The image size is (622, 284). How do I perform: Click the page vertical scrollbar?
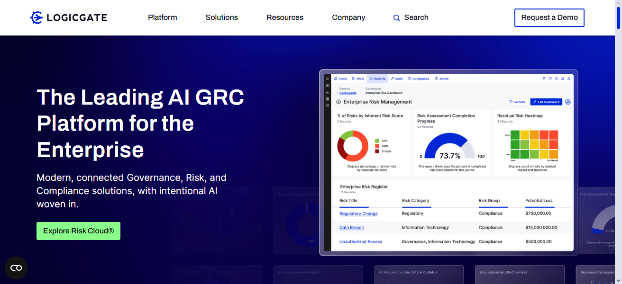618,142
